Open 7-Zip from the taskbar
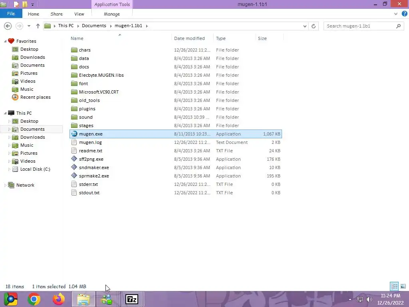This screenshot has width=409, height=307. (132, 299)
